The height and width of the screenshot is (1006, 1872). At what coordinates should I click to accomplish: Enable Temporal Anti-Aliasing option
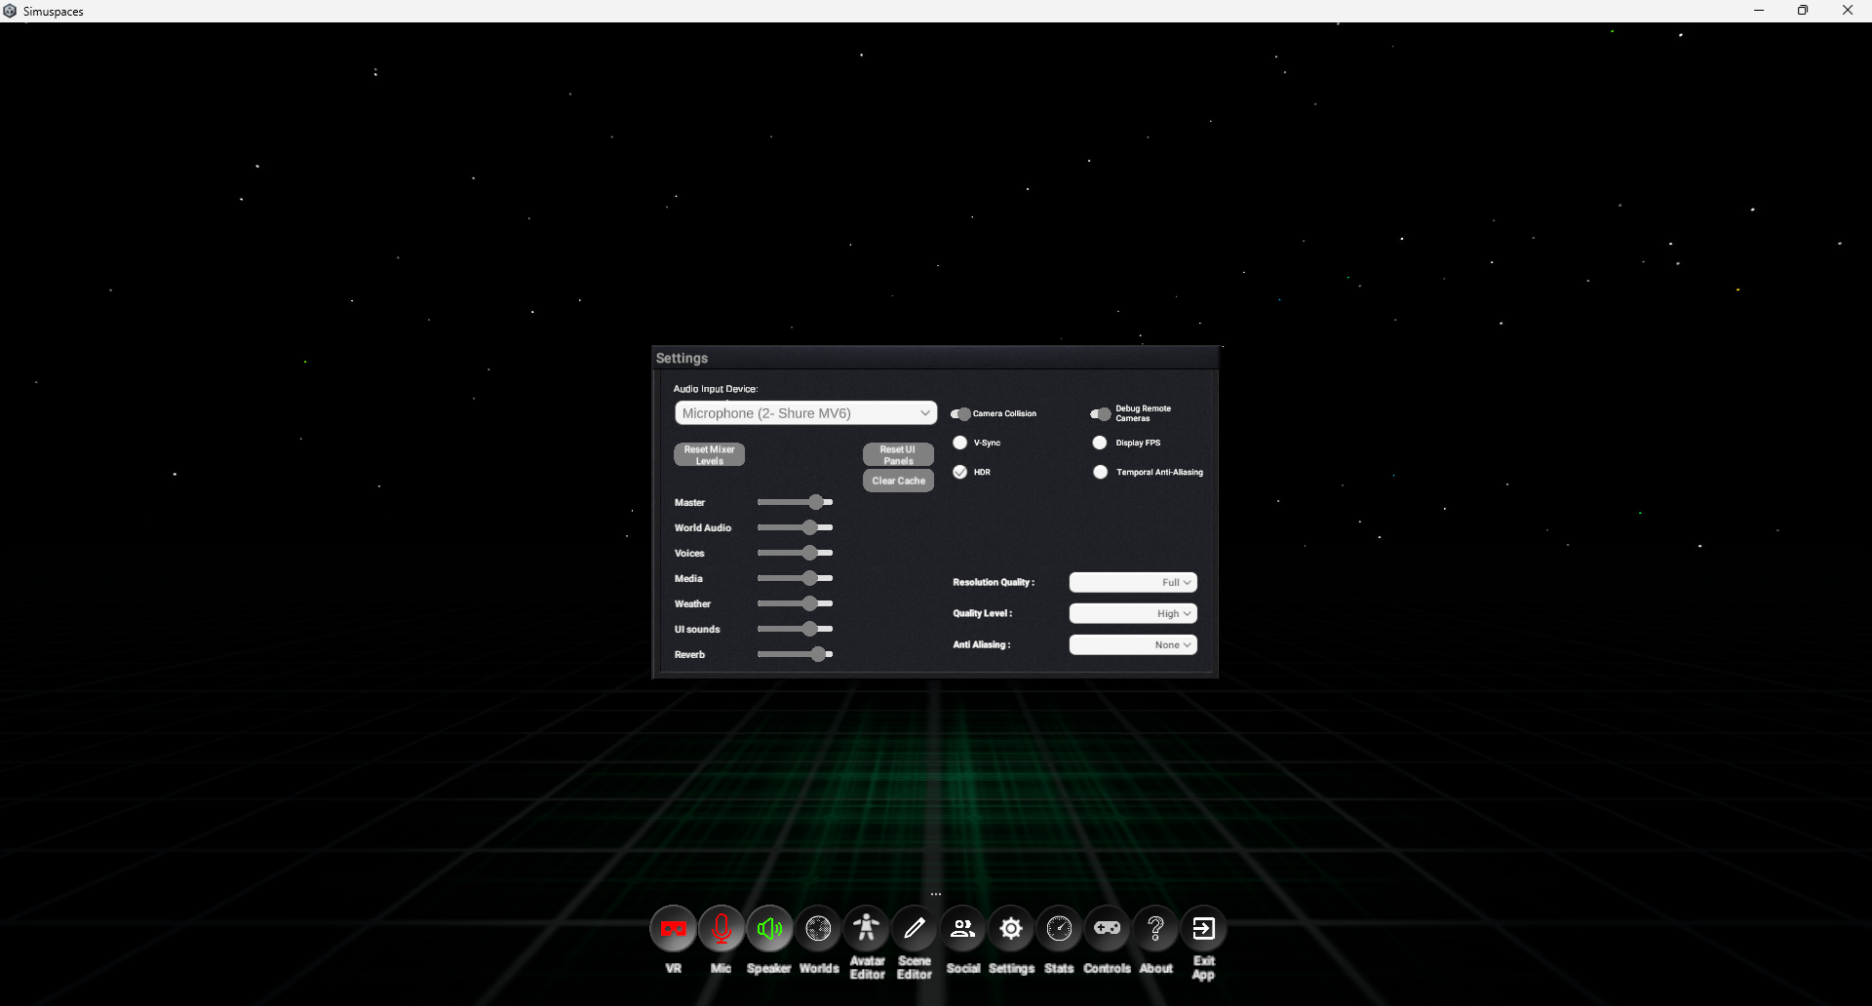(x=1100, y=472)
